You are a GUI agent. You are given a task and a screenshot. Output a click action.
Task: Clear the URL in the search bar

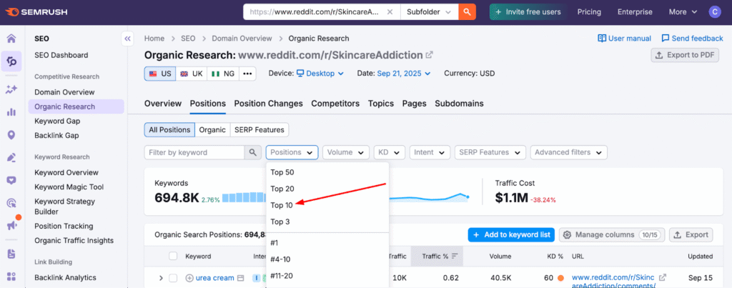click(390, 11)
